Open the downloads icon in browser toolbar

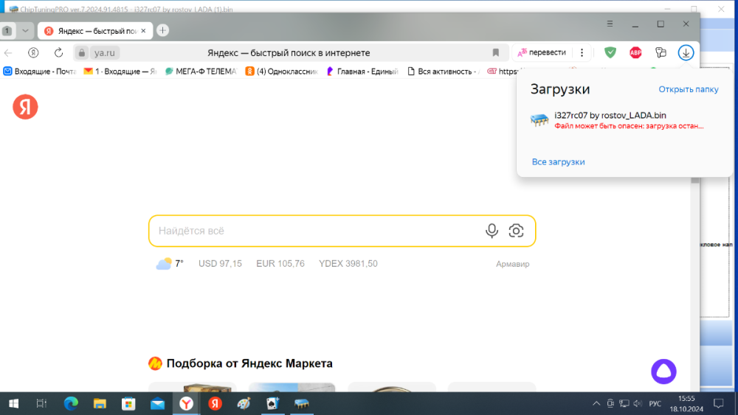point(686,52)
